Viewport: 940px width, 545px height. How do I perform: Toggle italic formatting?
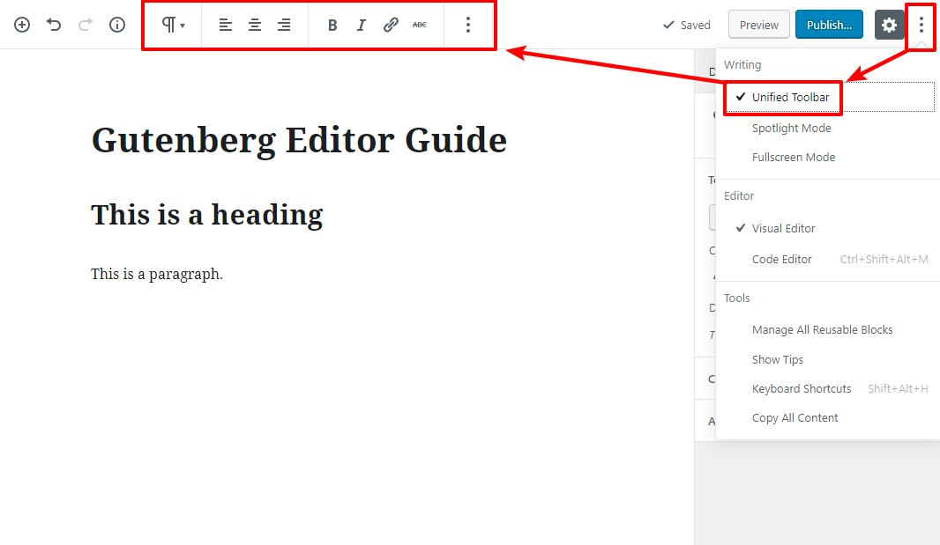pyautogui.click(x=361, y=25)
